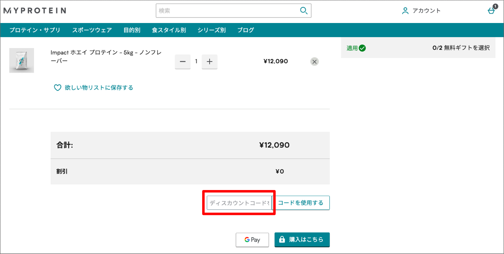The image size is (504, 254).
Task: Click the account person icon
Action: 405,11
